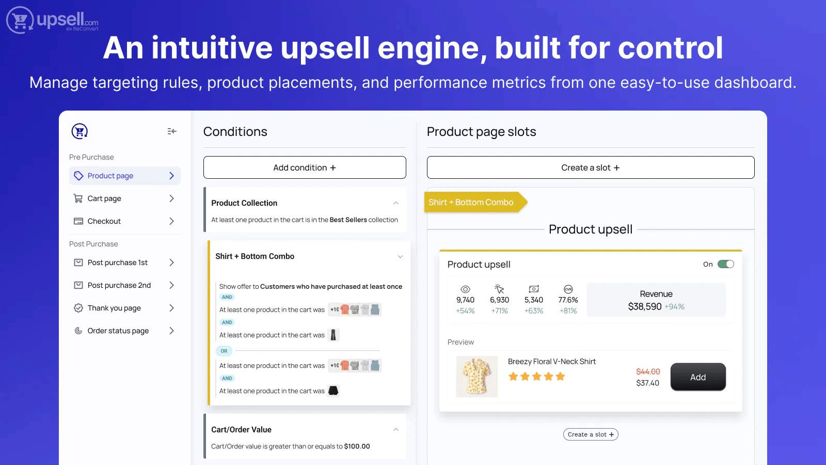The image size is (826, 465).
Task: Collapse the Cart/Order Value condition
Action: [x=395, y=429]
